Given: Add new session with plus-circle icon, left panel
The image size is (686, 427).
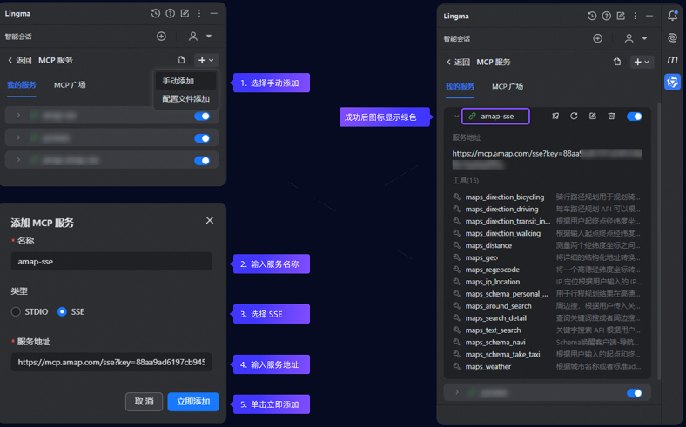Looking at the screenshot, I should [x=161, y=37].
